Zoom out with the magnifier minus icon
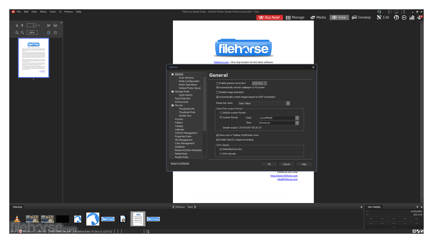This screenshot has height=243, width=433. coord(22,33)
